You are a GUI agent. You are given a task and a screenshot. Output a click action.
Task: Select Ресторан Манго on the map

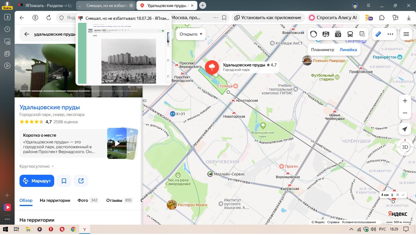click(187, 205)
